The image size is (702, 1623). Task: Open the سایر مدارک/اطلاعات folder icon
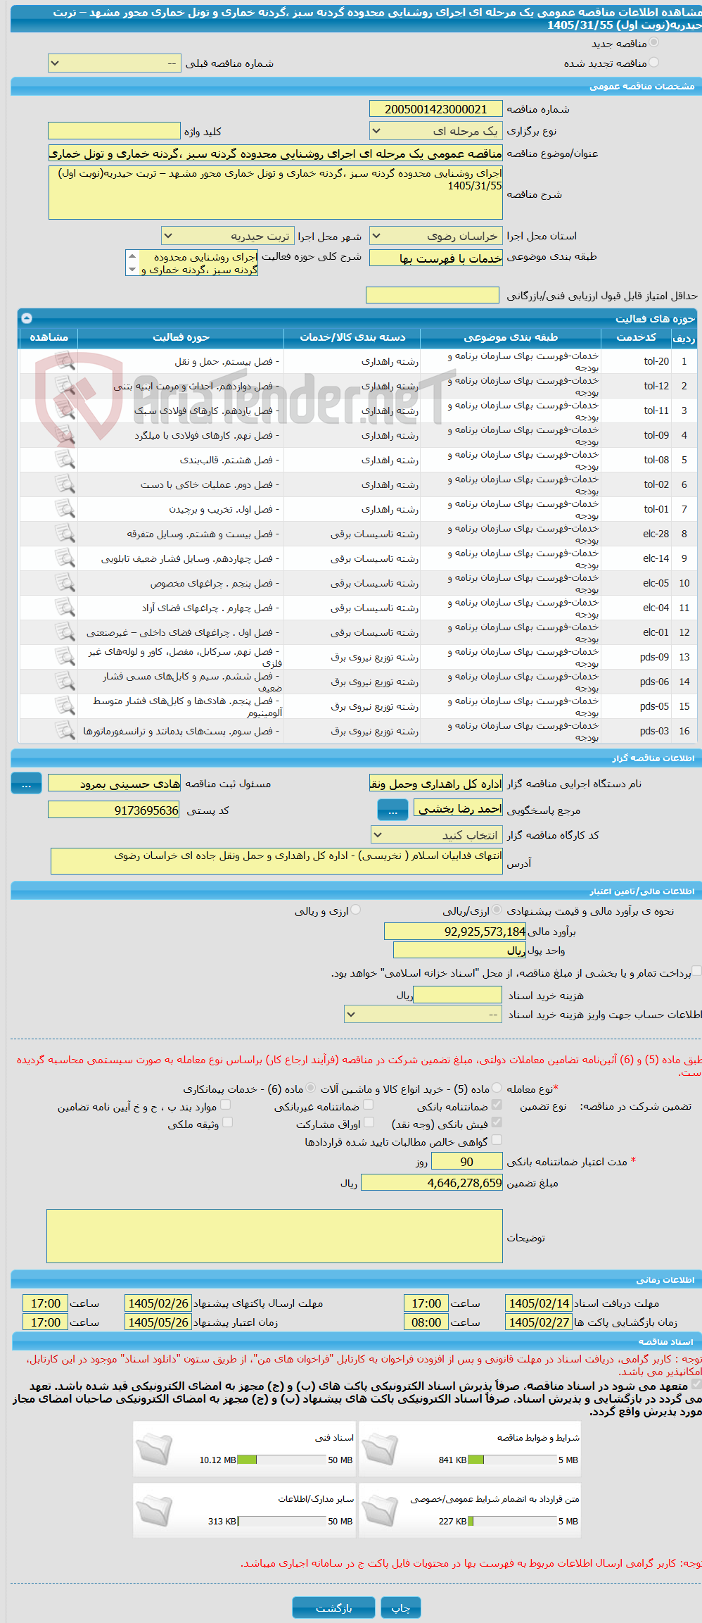[154, 1510]
